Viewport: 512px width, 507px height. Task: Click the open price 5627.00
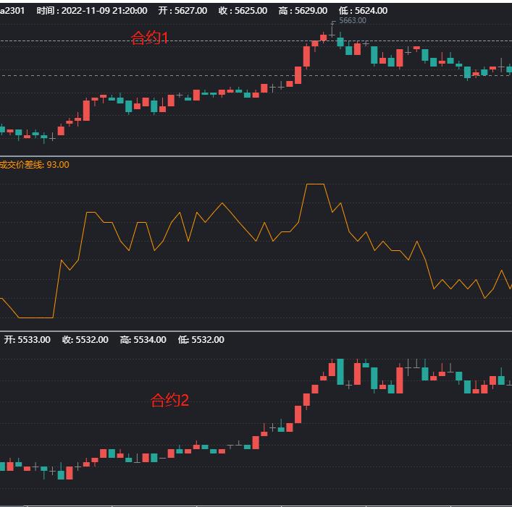190,11
